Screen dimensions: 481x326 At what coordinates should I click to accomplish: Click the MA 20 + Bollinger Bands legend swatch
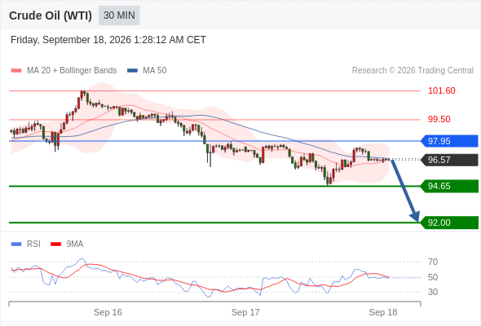coord(16,71)
